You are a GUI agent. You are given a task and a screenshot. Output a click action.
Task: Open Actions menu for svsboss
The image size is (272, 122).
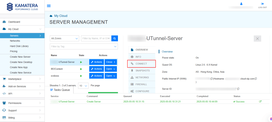point(96,76)
